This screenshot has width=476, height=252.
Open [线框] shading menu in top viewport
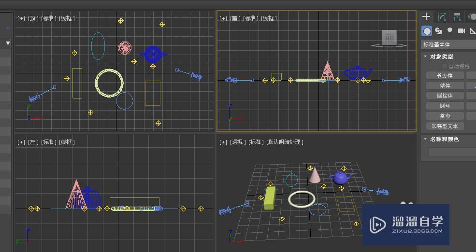pos(67,18)
